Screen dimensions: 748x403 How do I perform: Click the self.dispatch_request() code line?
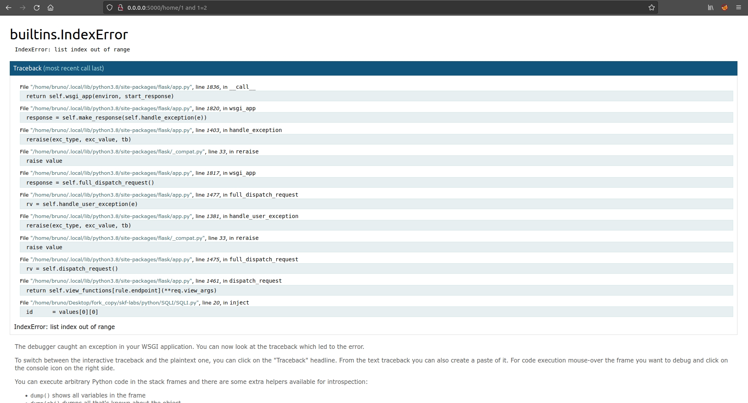tap(72, 269)
